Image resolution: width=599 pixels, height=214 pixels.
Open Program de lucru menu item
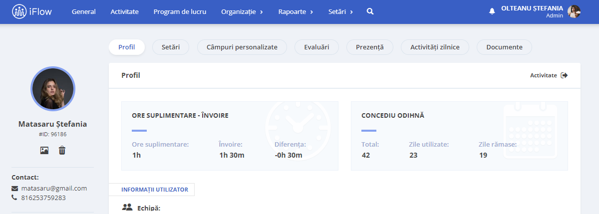(180, 11)
